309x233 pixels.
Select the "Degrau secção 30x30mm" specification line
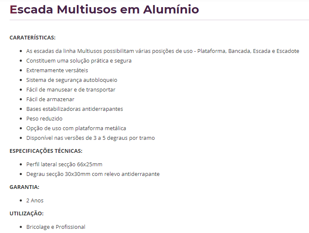click(x=93, y=174)
